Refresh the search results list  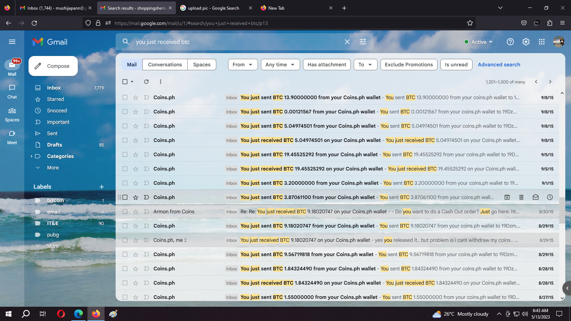146,82
